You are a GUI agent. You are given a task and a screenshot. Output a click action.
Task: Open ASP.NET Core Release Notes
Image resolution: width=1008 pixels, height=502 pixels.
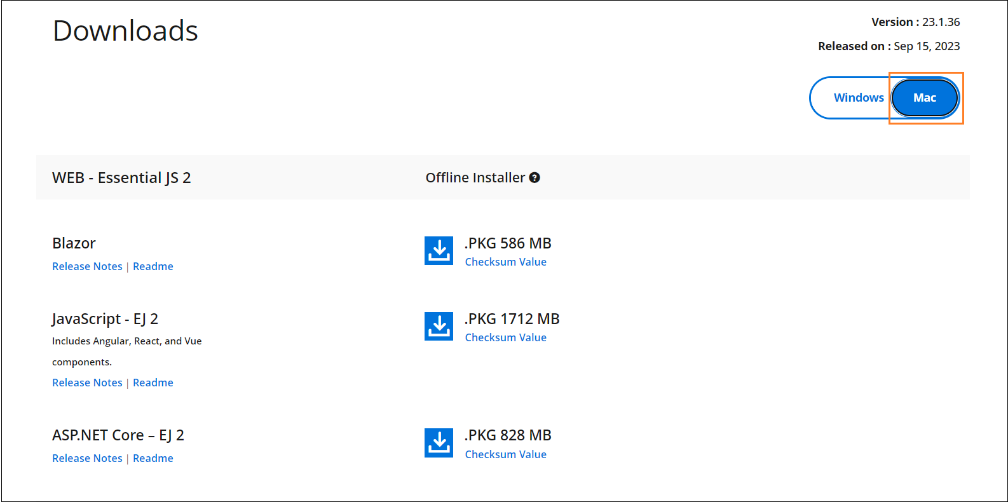tap(87, 458)
